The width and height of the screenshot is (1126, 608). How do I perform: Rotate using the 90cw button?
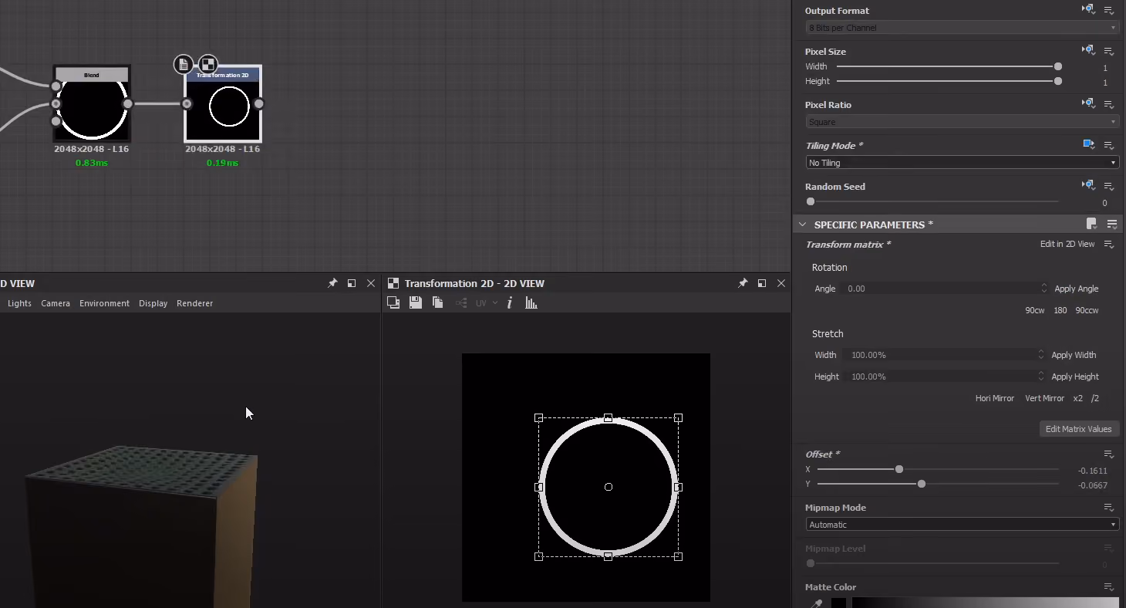(1034, 310)
